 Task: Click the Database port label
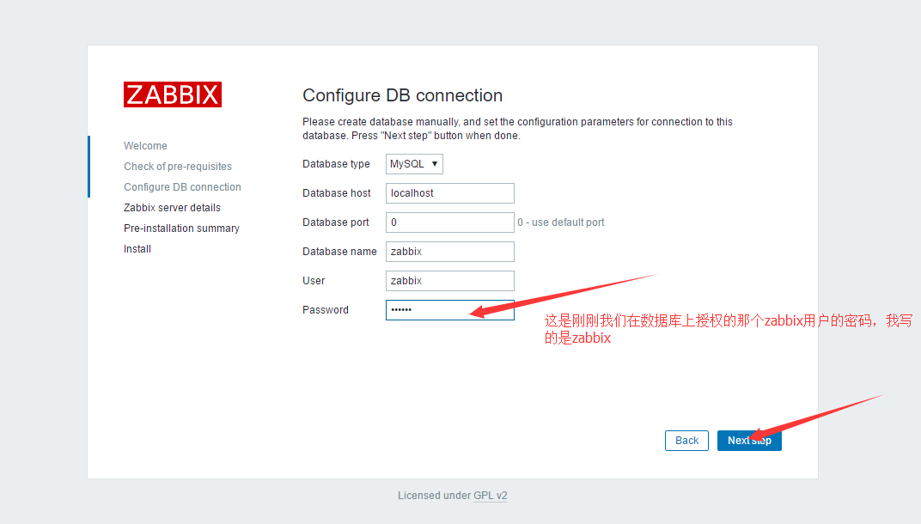tap(335, 222)
